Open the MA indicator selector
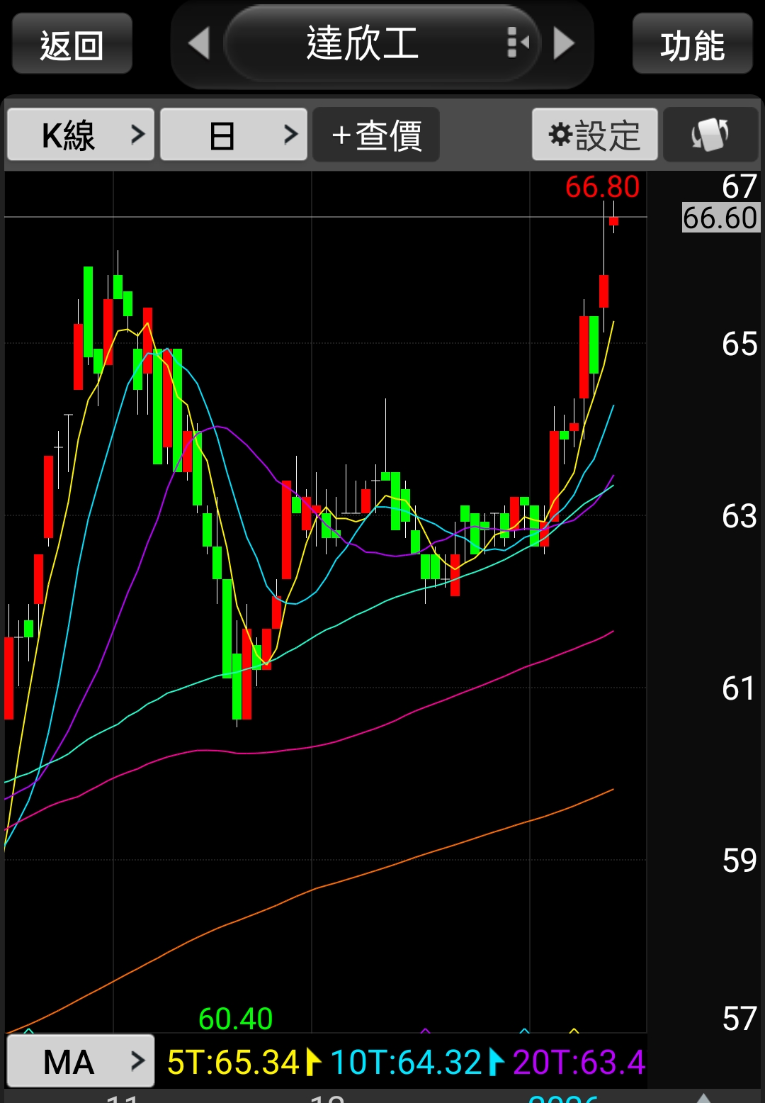 click(x=81, y=1061)
